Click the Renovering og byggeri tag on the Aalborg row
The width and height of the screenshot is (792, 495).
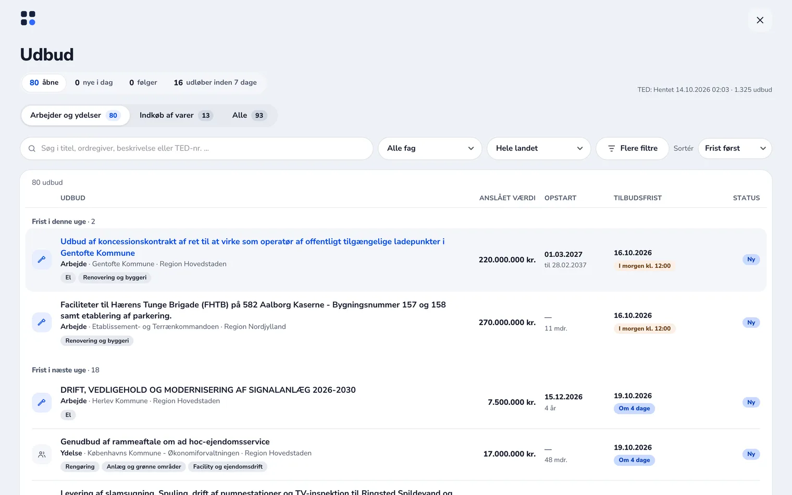tap(97, 341)
